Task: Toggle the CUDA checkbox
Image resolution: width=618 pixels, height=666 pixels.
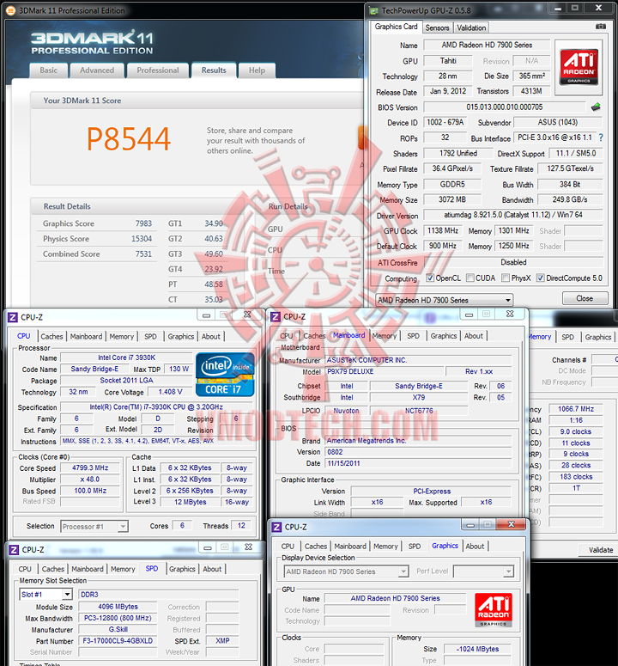Action: pos(470,278)
